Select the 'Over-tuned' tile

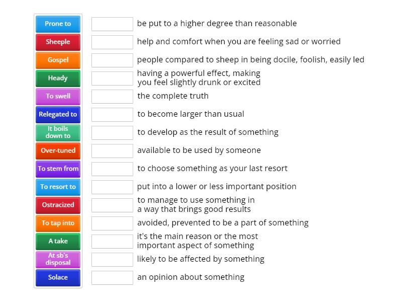[x=58, y=150]
